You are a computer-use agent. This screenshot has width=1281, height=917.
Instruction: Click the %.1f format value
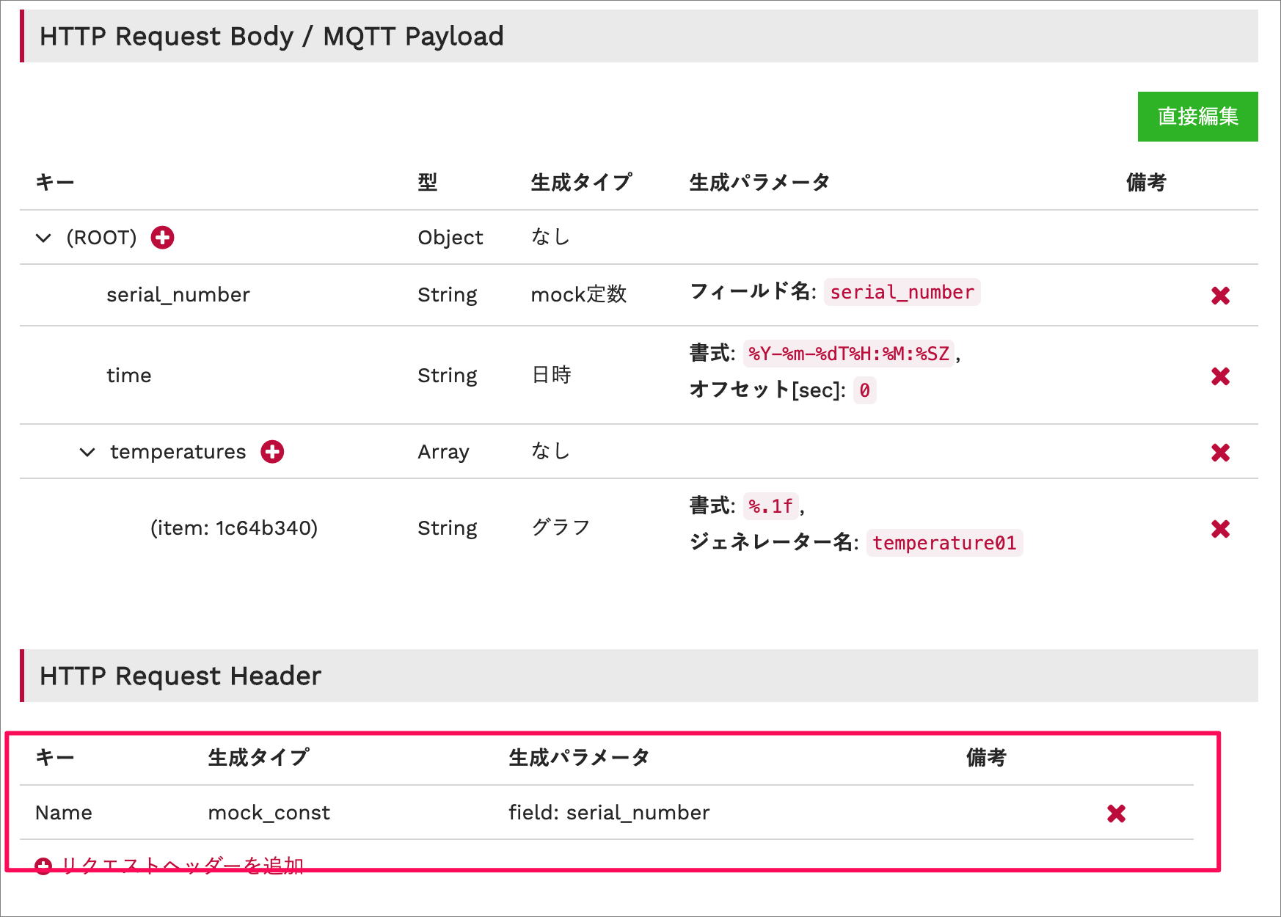[770, 506]
